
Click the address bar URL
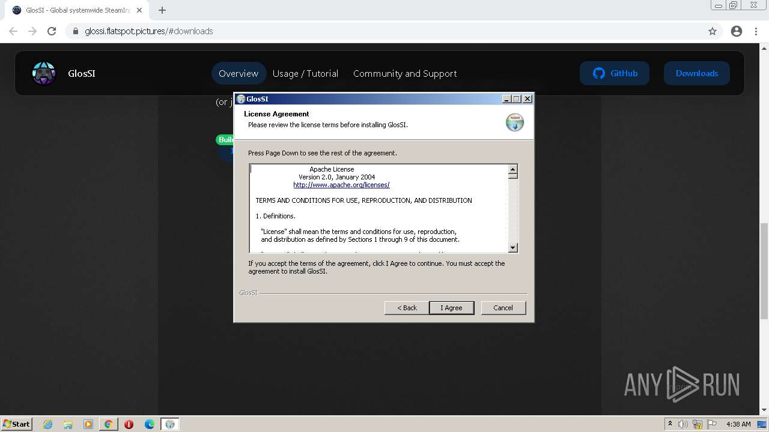point(149,31)
